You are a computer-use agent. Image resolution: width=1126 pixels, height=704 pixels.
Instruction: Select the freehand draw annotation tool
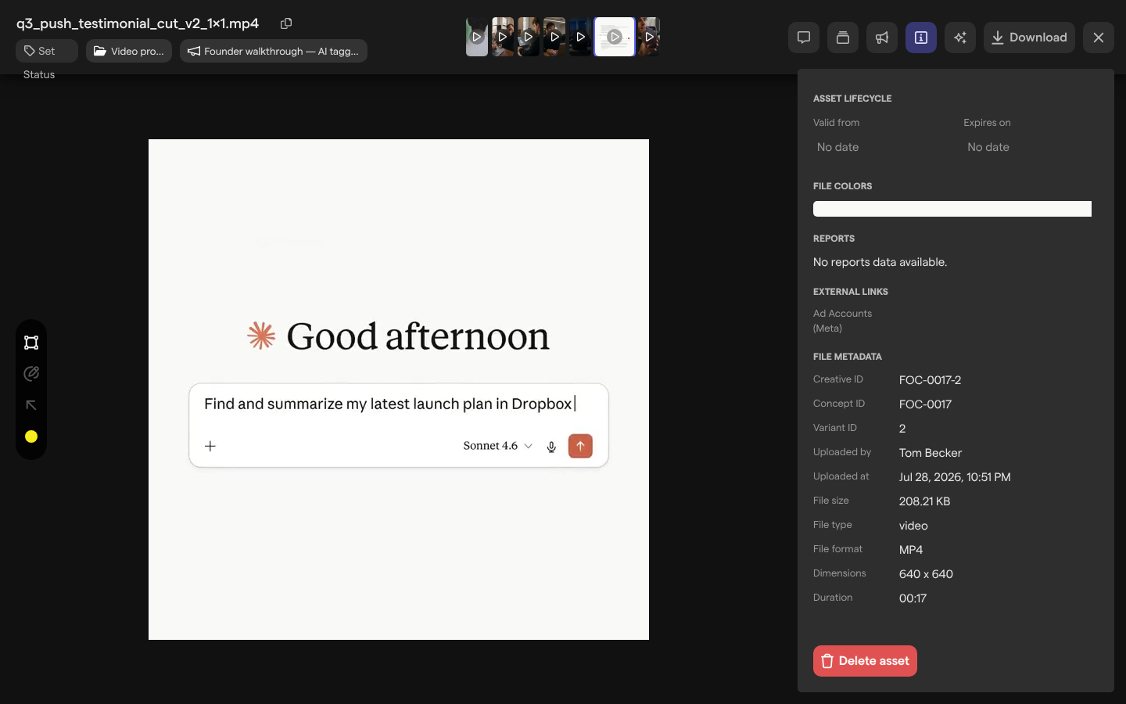coord(31,374)
